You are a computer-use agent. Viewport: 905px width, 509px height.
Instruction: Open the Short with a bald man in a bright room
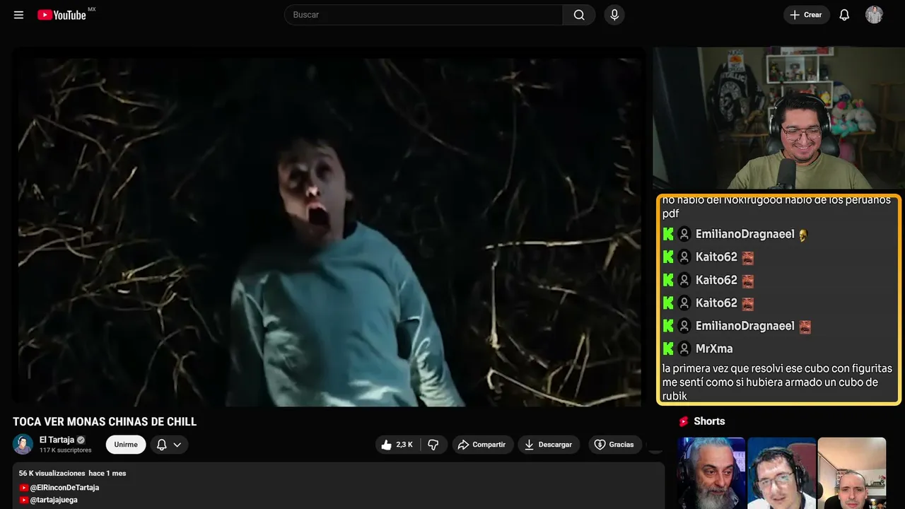click(x=852, y=473)
